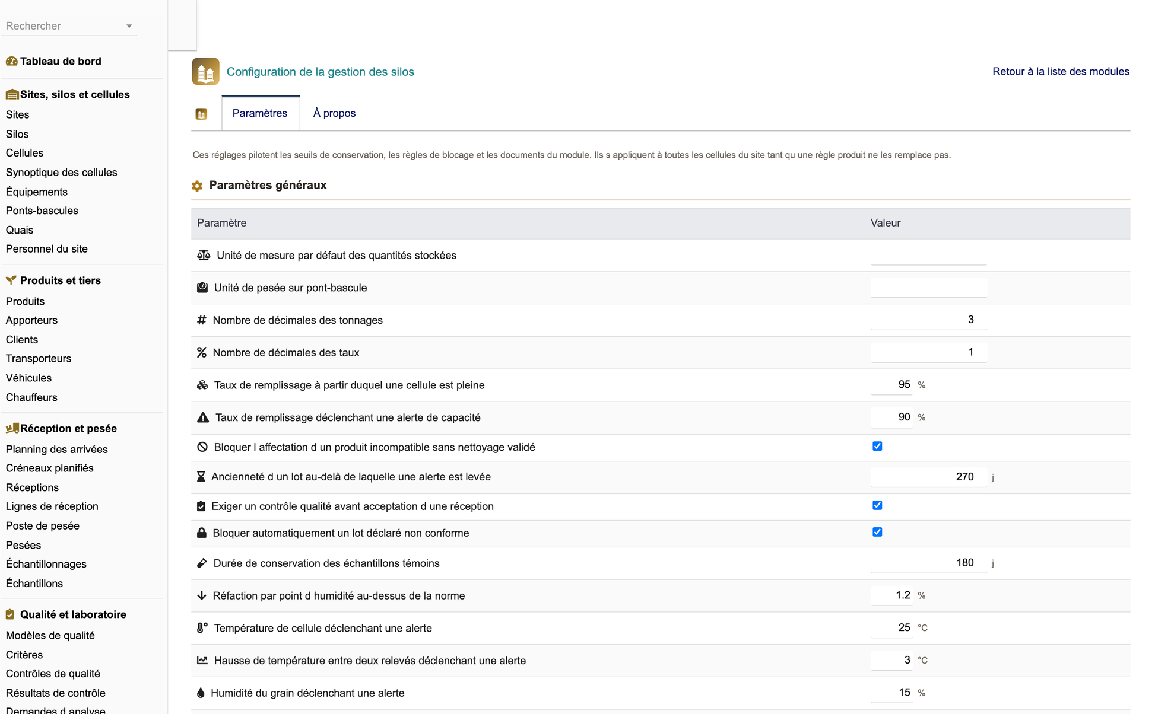
Task: Open the Unité de mesure par défaut selector
Action: (x=929, y=256)
